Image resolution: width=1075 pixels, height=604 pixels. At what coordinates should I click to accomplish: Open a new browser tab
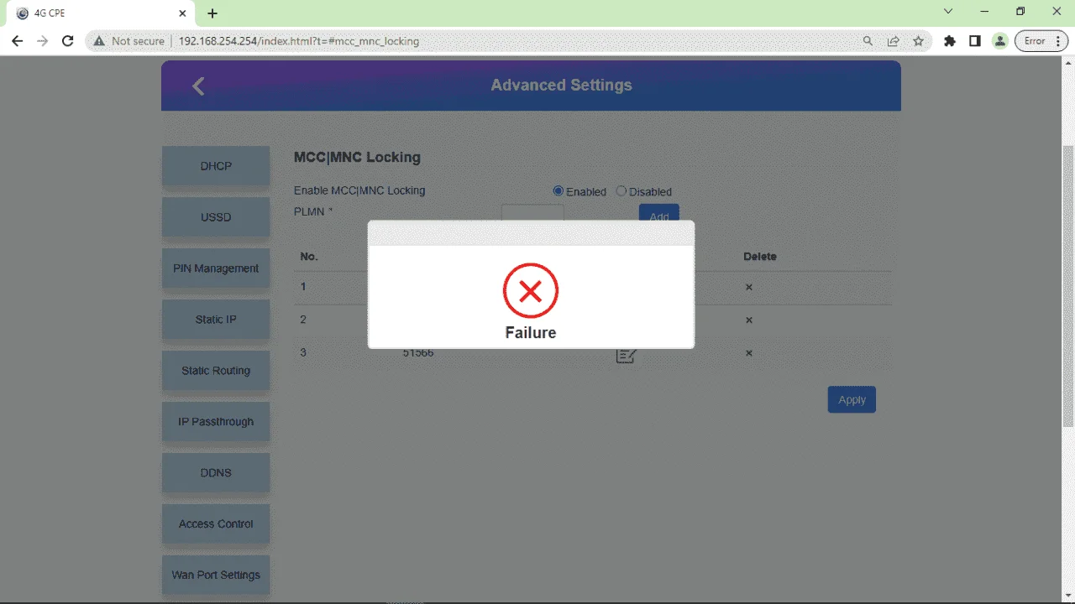coord(212,13)
